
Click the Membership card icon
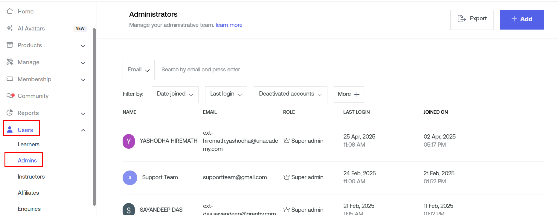coord(10,79)
